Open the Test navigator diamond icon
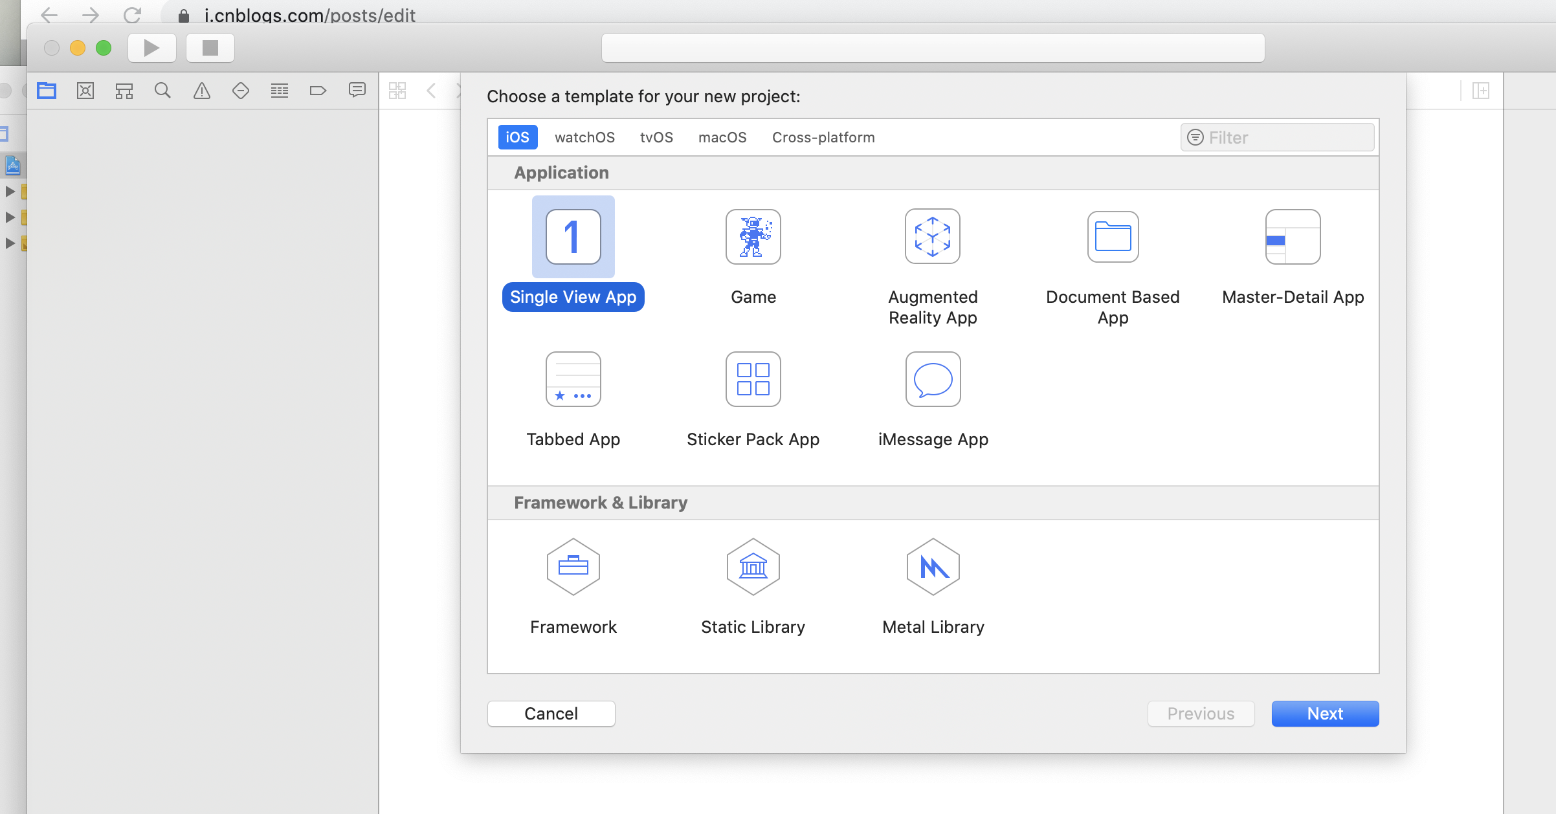1556x814 pixels. (241, 91)
